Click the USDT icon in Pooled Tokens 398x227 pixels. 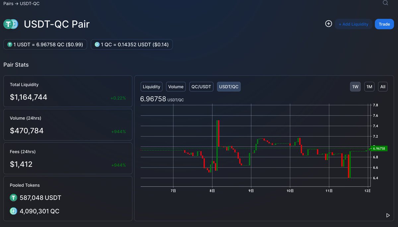coord(13,198)
